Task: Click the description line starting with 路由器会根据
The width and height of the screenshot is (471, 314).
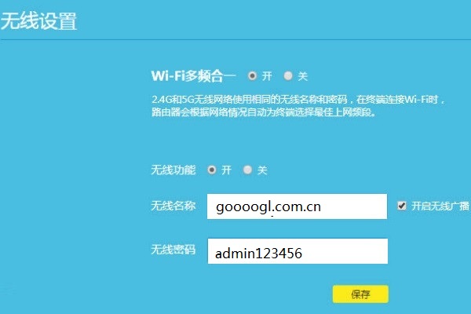Action: [x=264, y=112]
